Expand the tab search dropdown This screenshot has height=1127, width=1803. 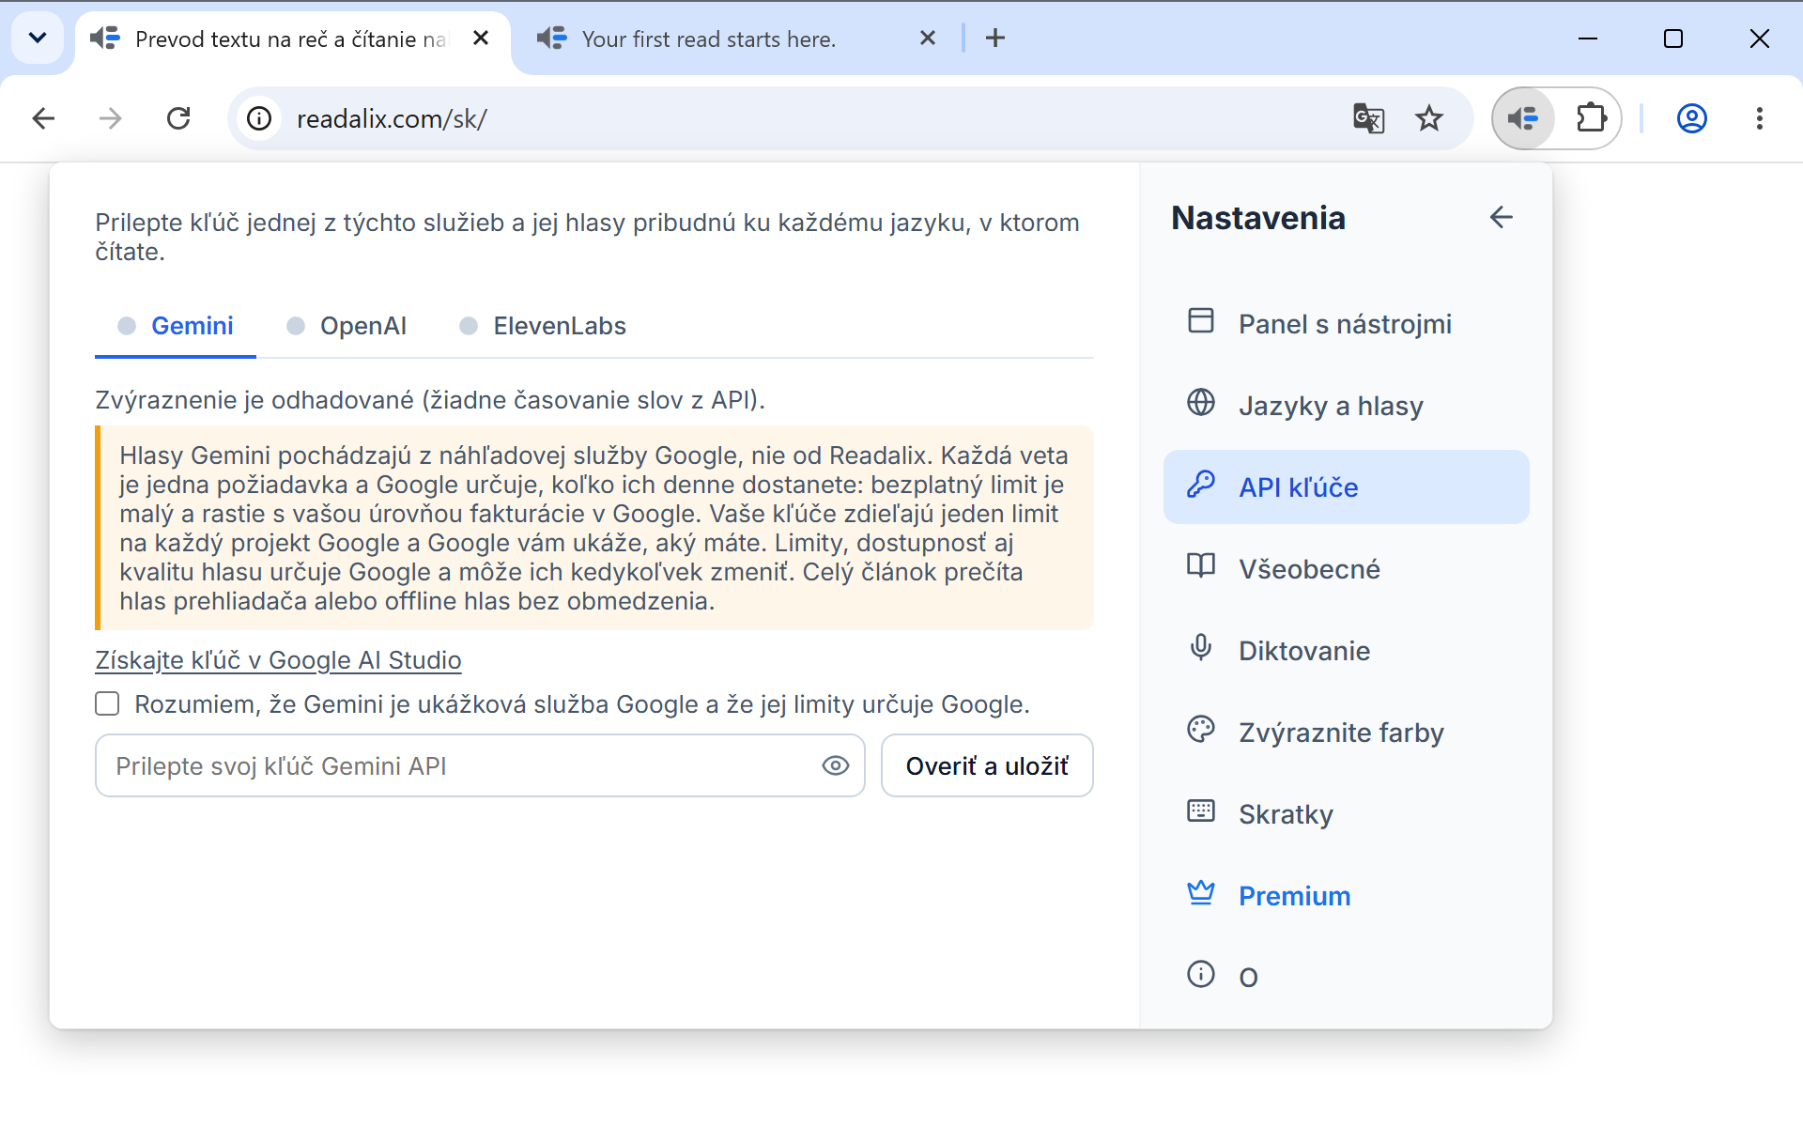(38, 39)
